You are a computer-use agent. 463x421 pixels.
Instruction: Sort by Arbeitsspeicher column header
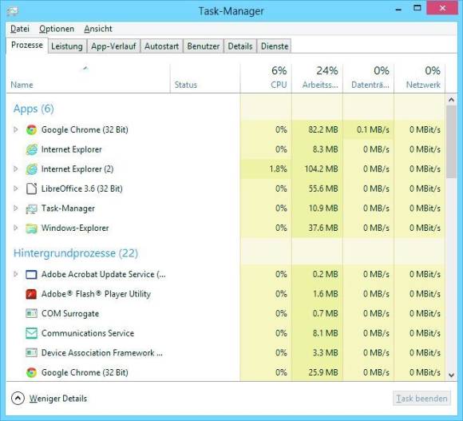click(317, 78)
